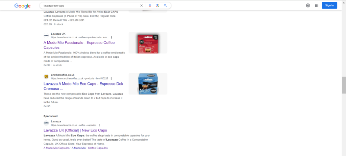Start voice search with microphone icon
Viewport: 346px width, 156px height.
150,6
